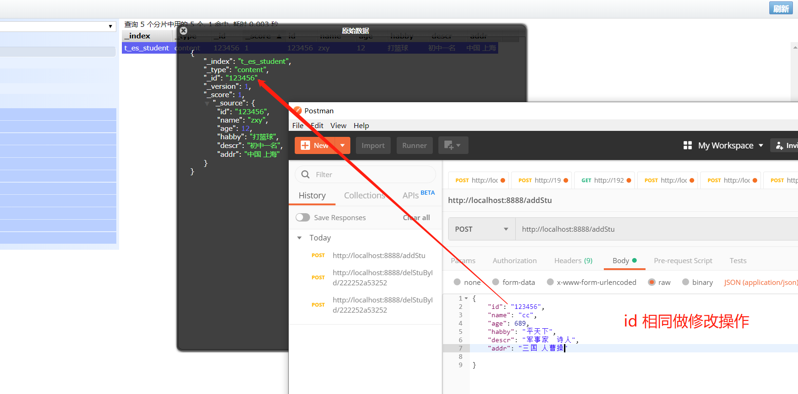Select the POST http://19 request tab
The height and width of the screenshot is (394, 798).
click(x=541, y=180)
